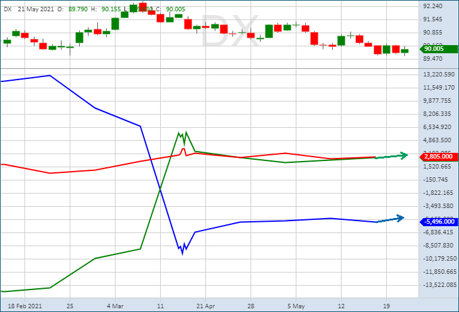Click the 19 date label on time axis
Viewport: 459px width, 312px height.
[386, 306]
